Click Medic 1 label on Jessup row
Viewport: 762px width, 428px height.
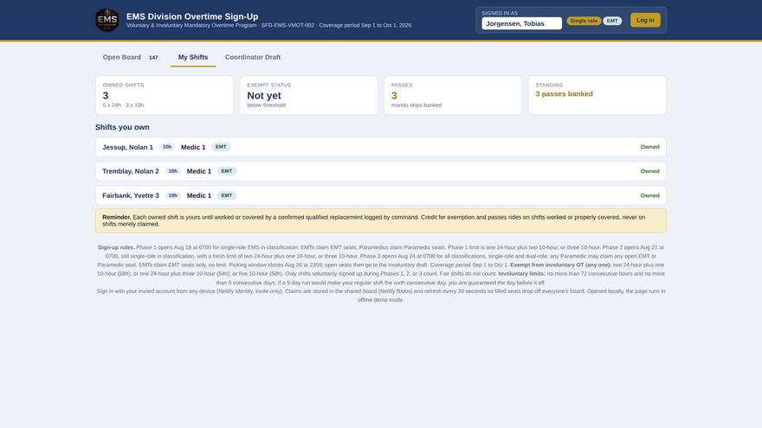(x=193, y=147)
